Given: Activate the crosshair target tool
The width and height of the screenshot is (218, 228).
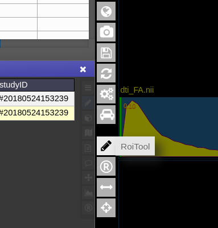Looking at the screenshot, I should pyautogui.click(x=106, y=208).
